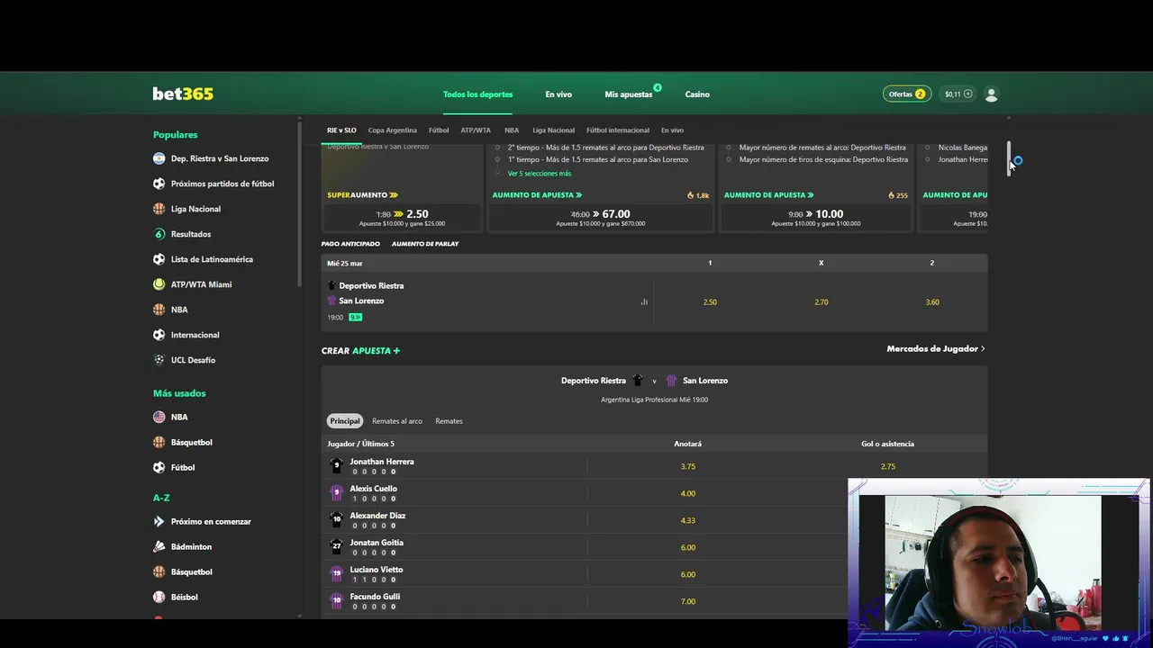Screen dimensions: 1153x648
Task: Click Jonatan Goitia's number 27 shirt icon
Action: (337, 546)
